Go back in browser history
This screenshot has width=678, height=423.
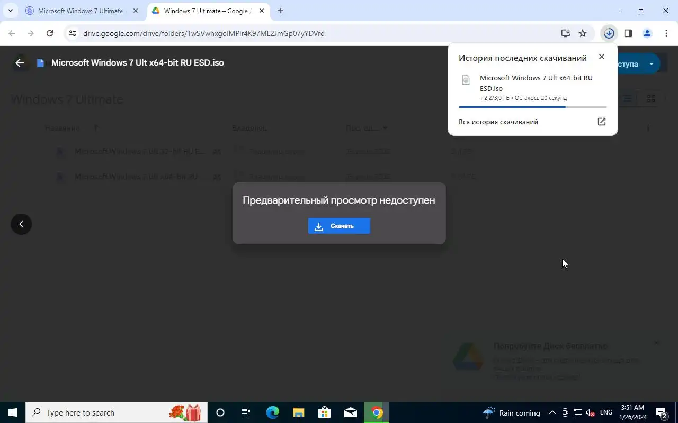pyautogui.click(x=12, y=33)
